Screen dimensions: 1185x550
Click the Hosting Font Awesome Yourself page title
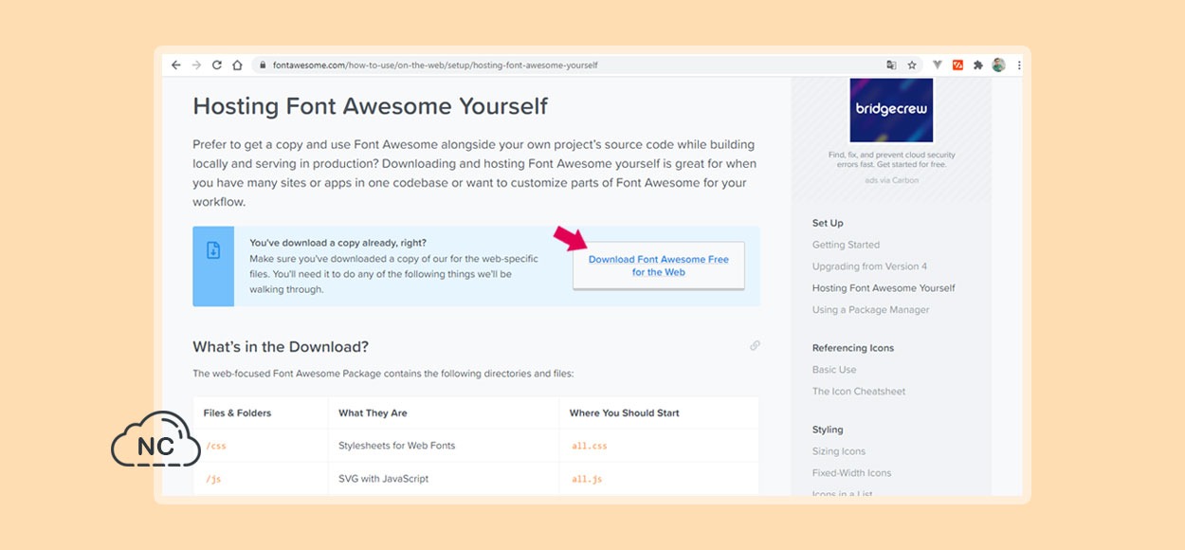(x=370, y=106)
